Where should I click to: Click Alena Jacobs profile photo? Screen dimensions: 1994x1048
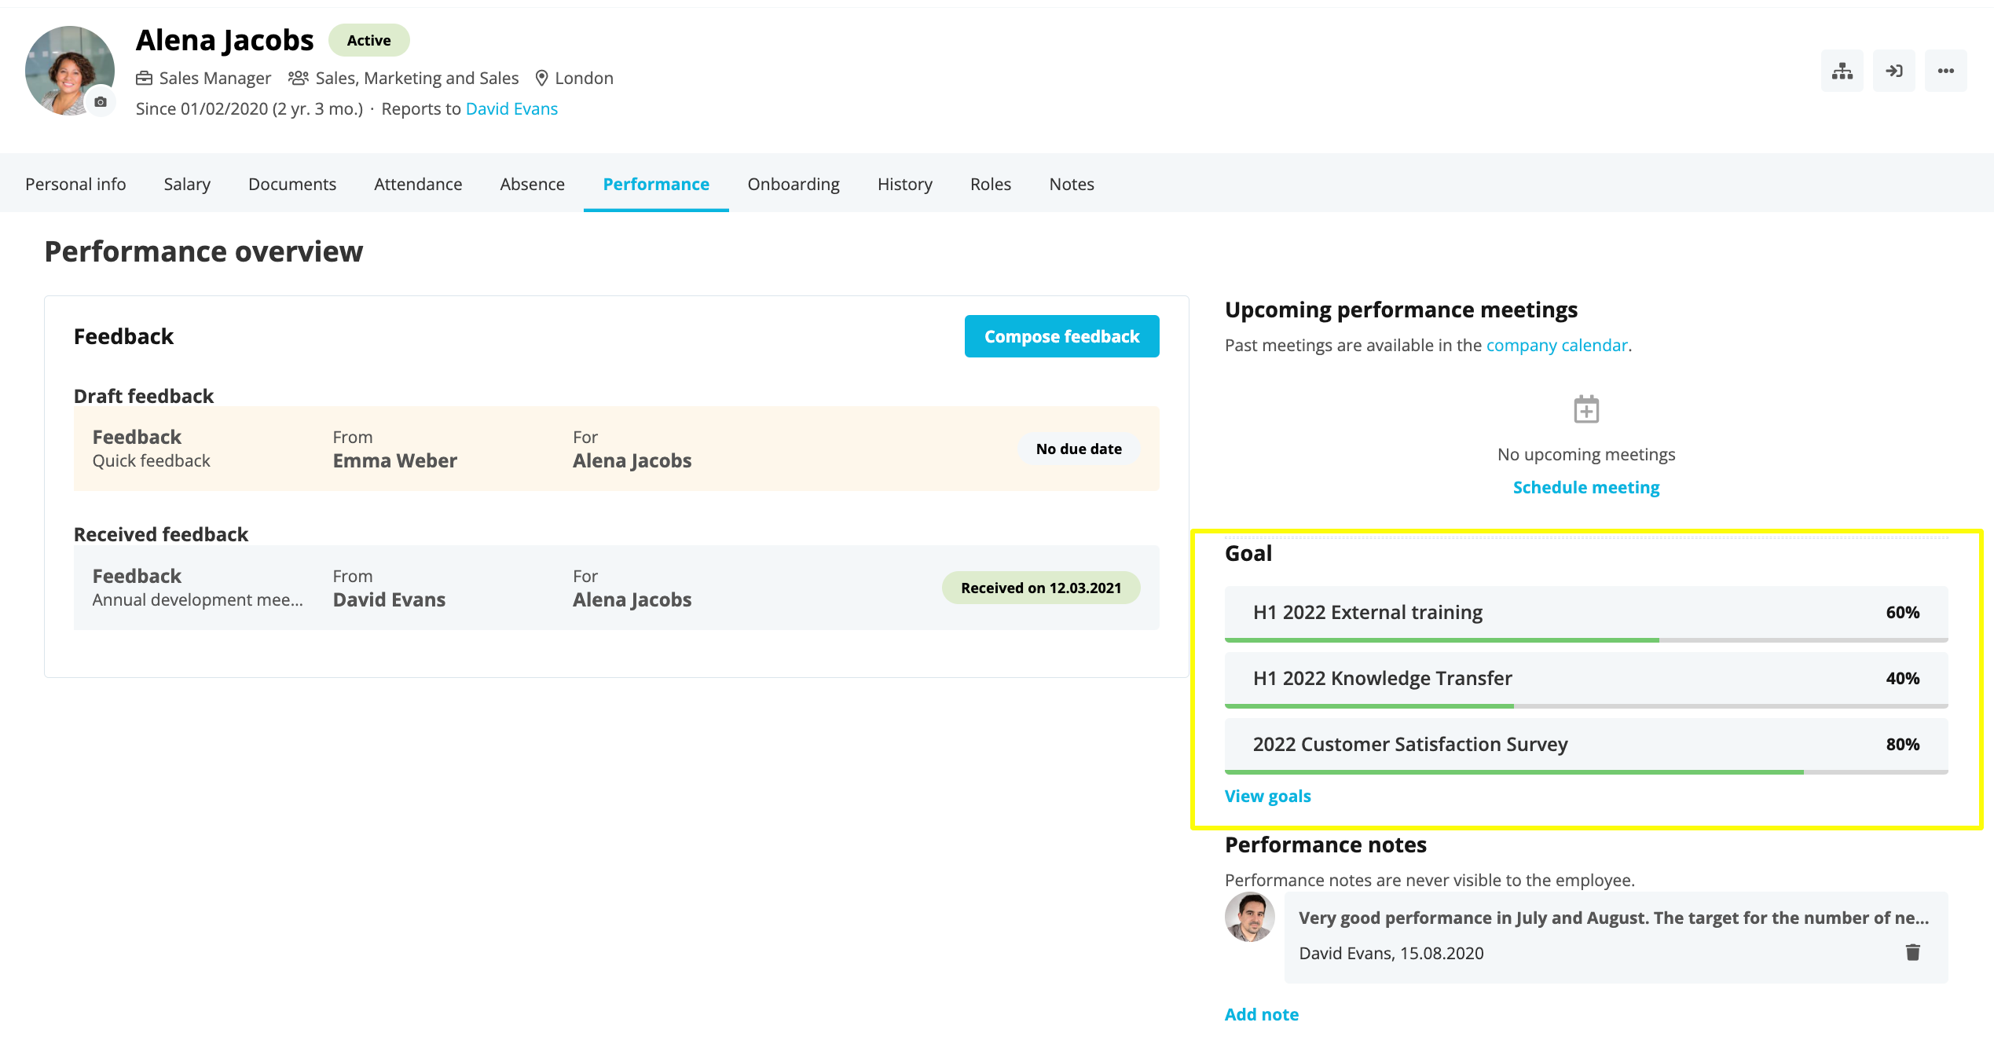(69, 71)
